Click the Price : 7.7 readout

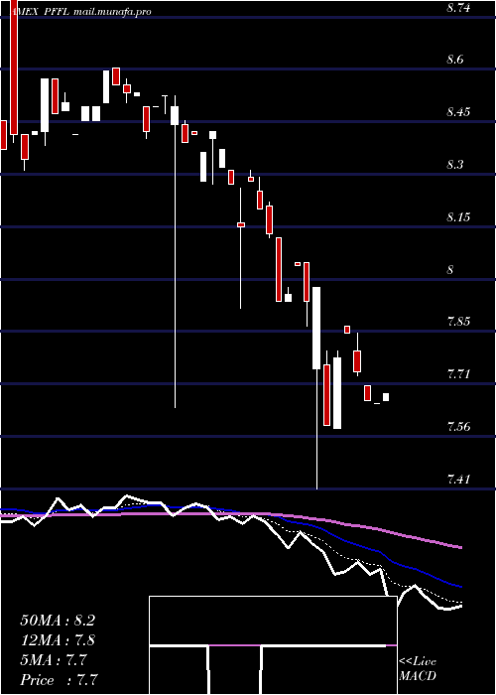coord(59,680)
